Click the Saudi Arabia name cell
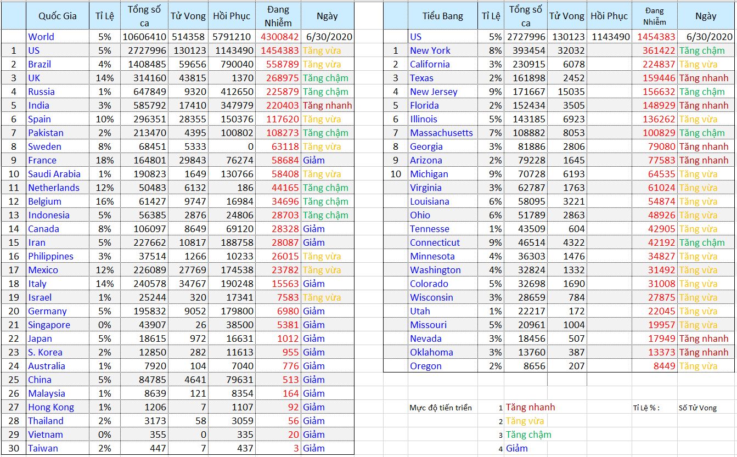 click(57, 174)
